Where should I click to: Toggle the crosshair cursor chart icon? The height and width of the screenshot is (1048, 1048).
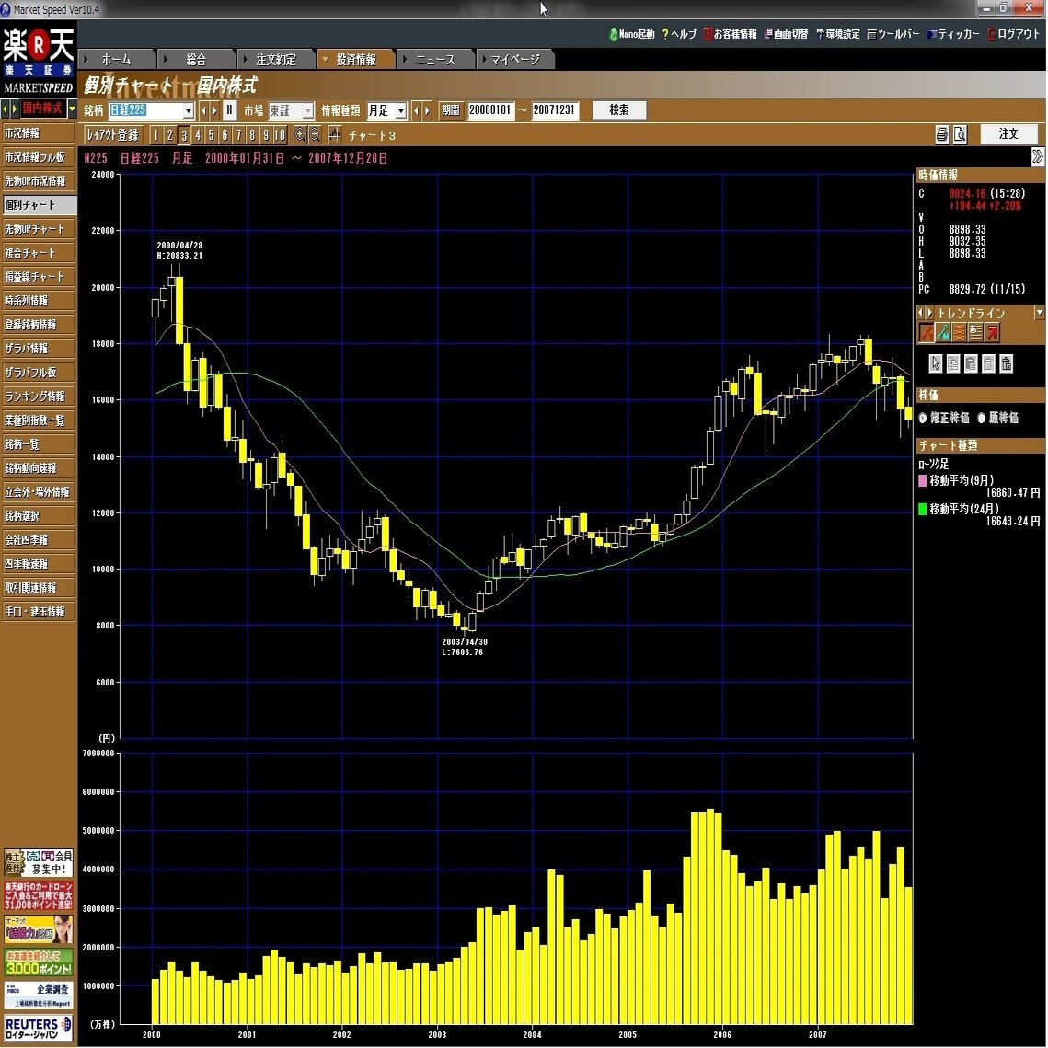334,135
